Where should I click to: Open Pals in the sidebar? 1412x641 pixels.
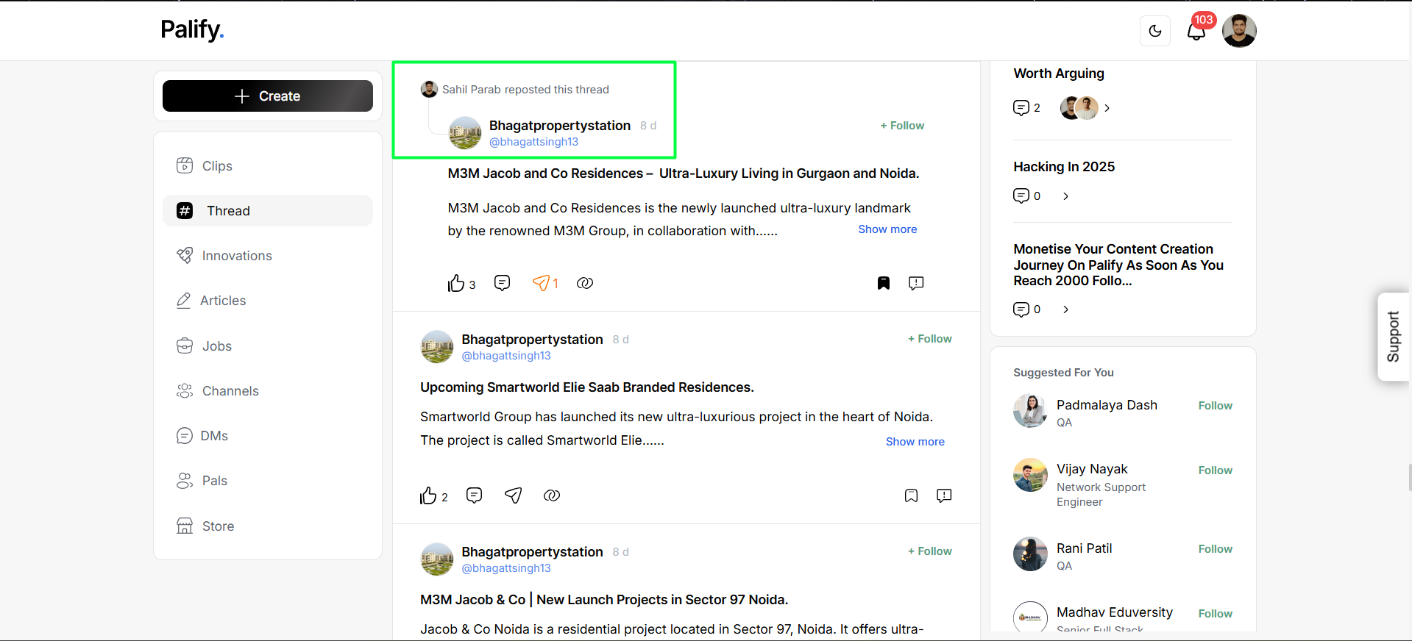coord(268,481)
